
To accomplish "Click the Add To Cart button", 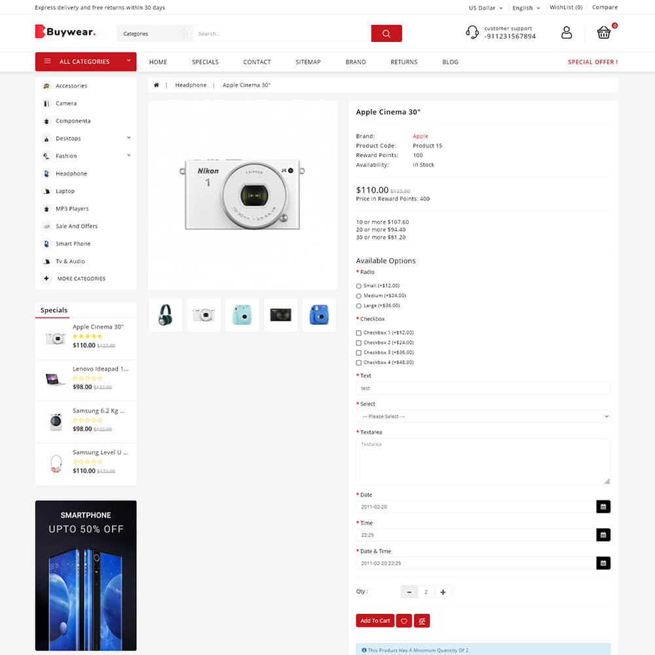I will tap(375, 621).
